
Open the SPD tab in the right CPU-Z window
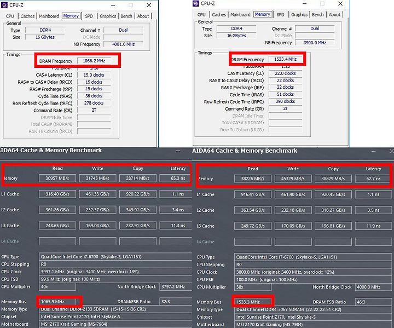tap(280, 15)
